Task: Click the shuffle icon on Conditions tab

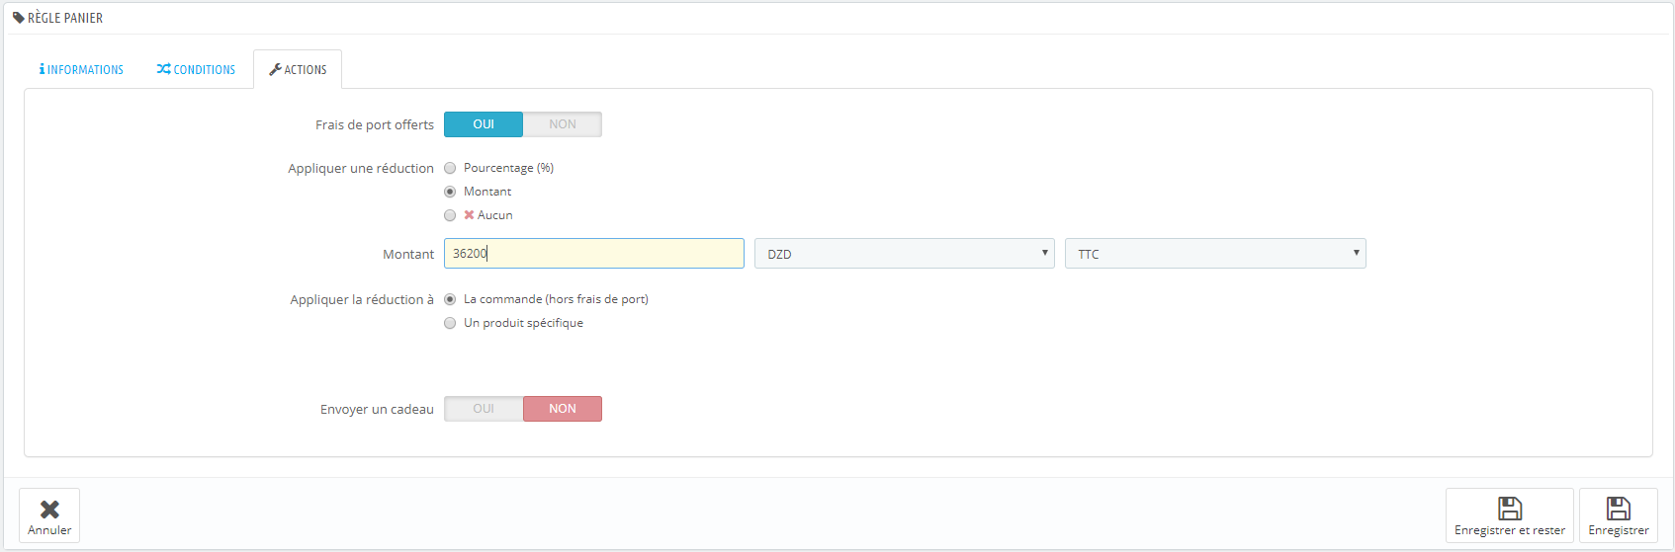Action: pyautogui.click(x=163, y=69)
